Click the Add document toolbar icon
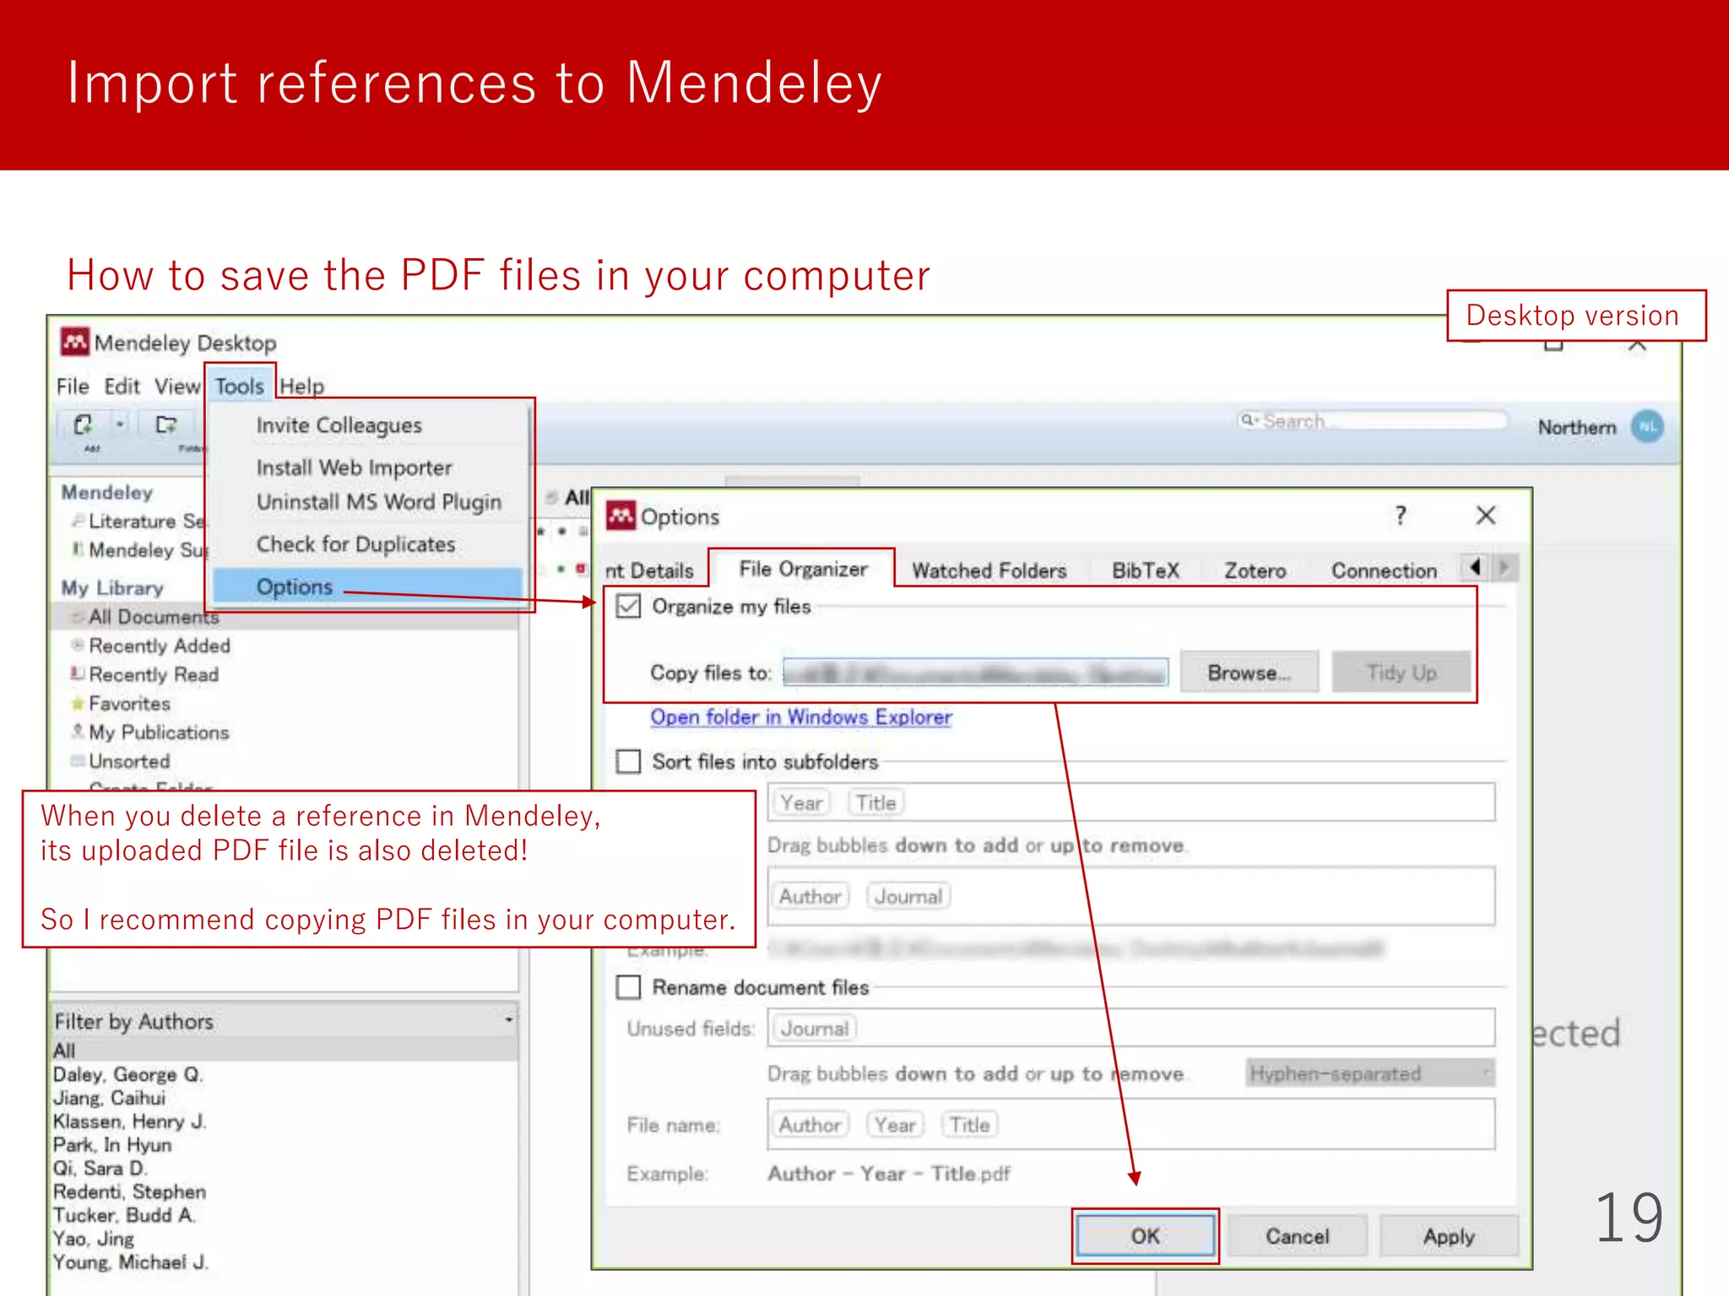Screen dimensions: 1729x1296 pos(84,425)
